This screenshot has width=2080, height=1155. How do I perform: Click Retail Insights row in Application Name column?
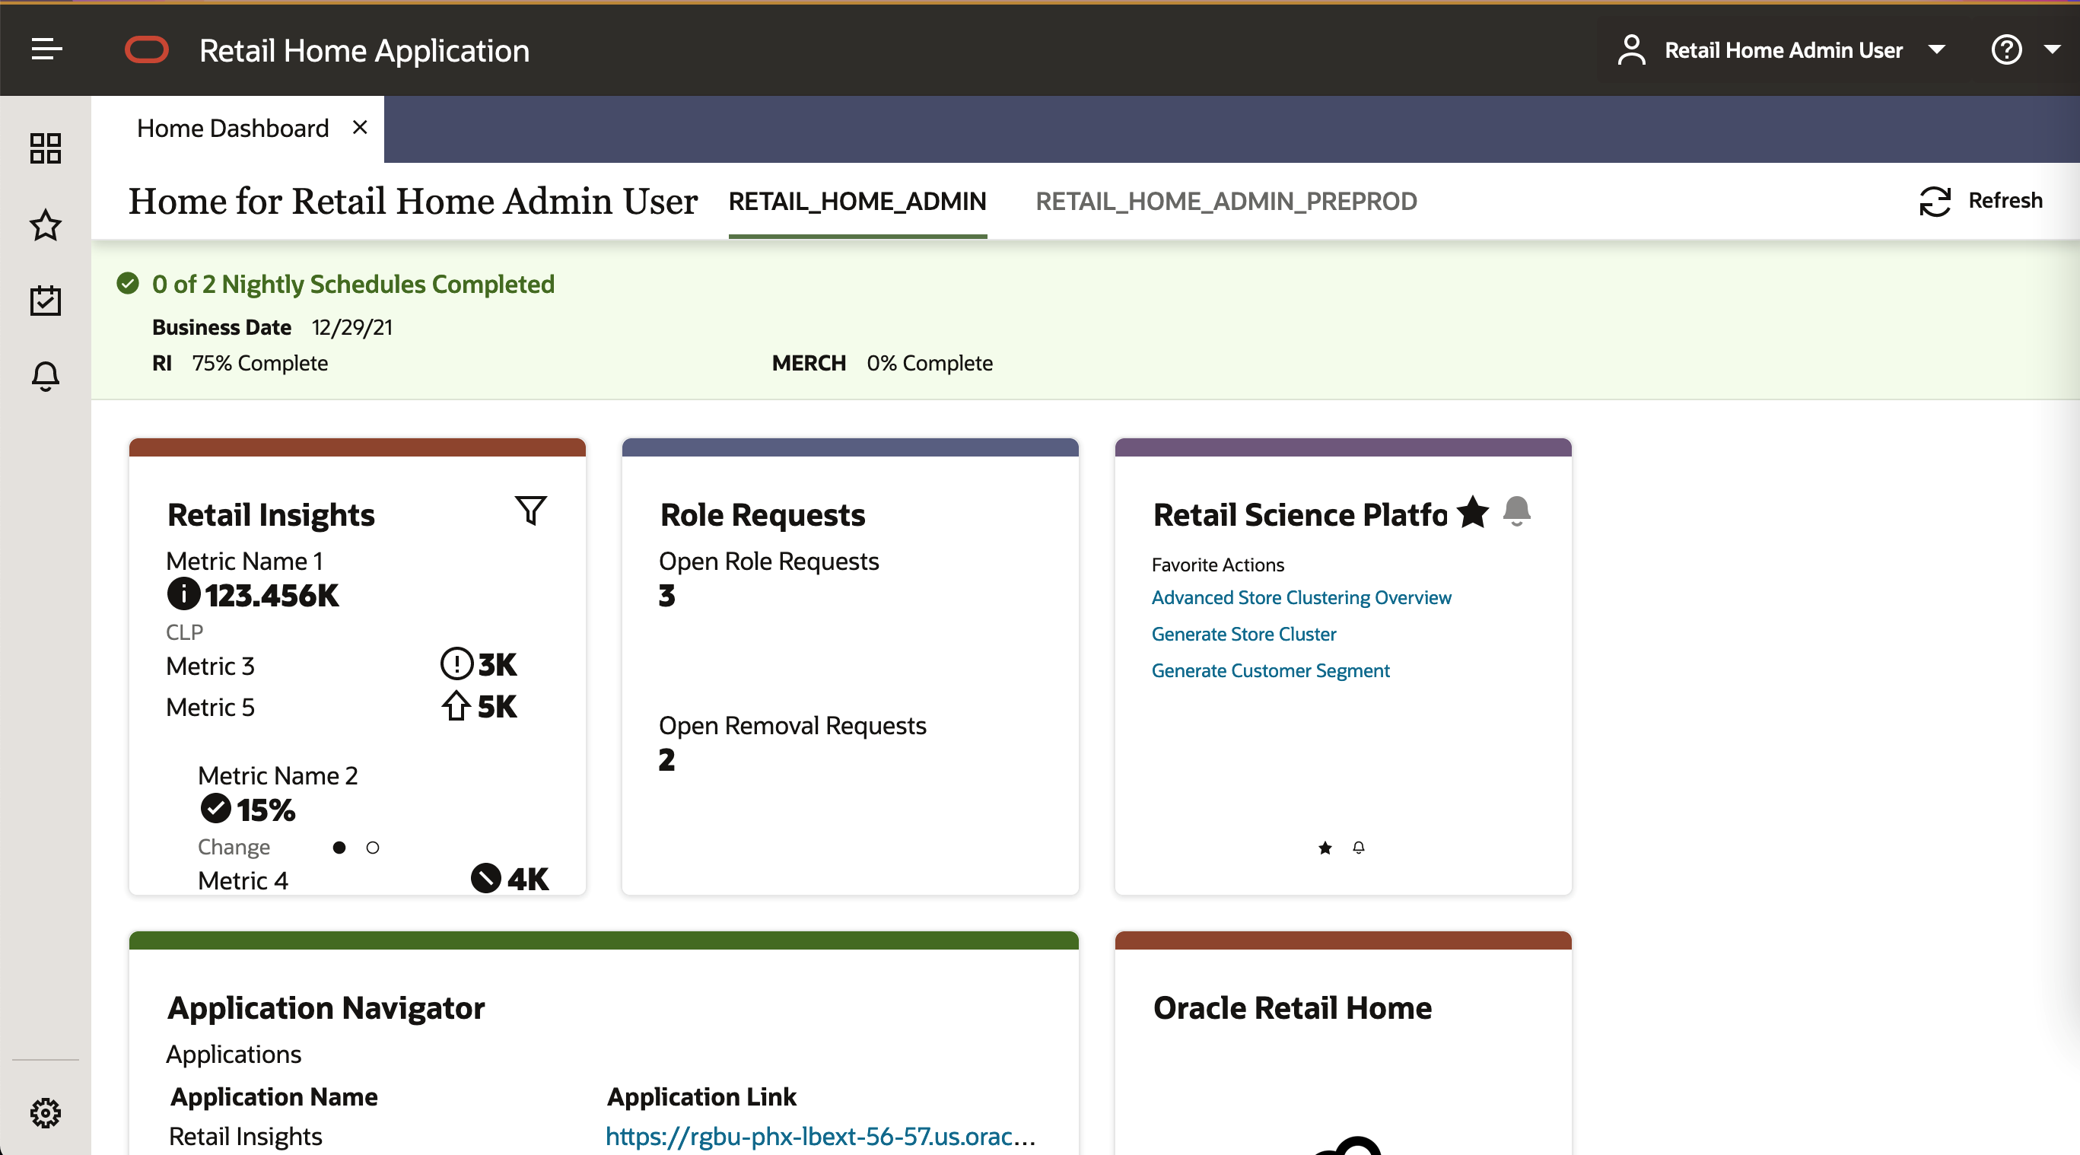coord(245,1137)
